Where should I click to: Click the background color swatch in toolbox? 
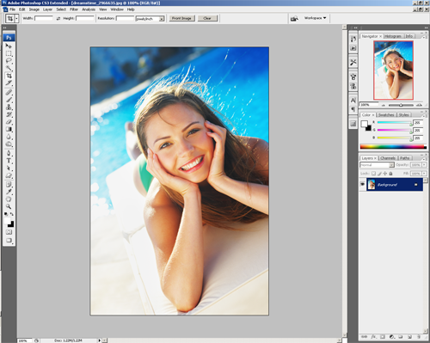[x=11, y=224]
